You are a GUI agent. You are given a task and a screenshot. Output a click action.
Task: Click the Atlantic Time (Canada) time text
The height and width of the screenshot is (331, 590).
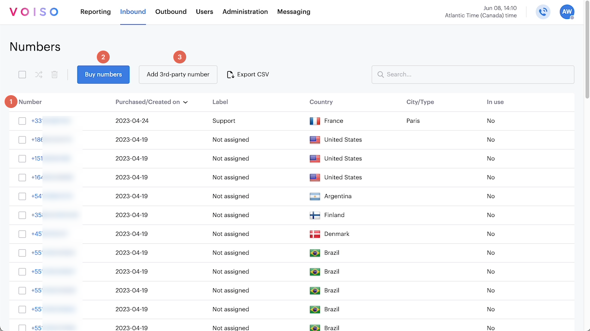(481, 16)
